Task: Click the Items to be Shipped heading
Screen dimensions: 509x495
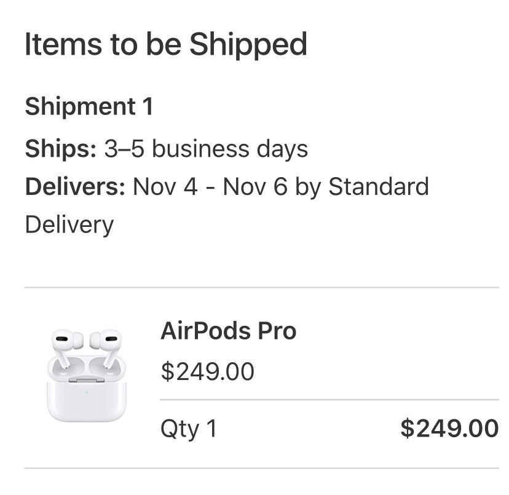Action: 166,45
